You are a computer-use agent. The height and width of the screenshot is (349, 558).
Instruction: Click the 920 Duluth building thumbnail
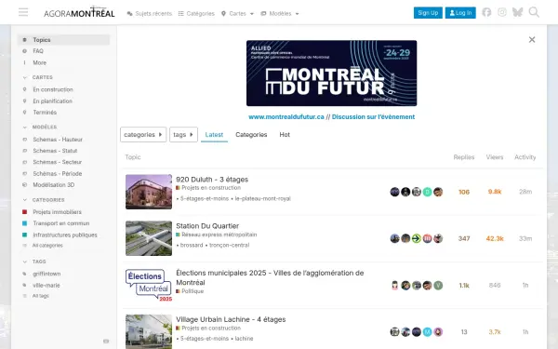tap(149, 192)
